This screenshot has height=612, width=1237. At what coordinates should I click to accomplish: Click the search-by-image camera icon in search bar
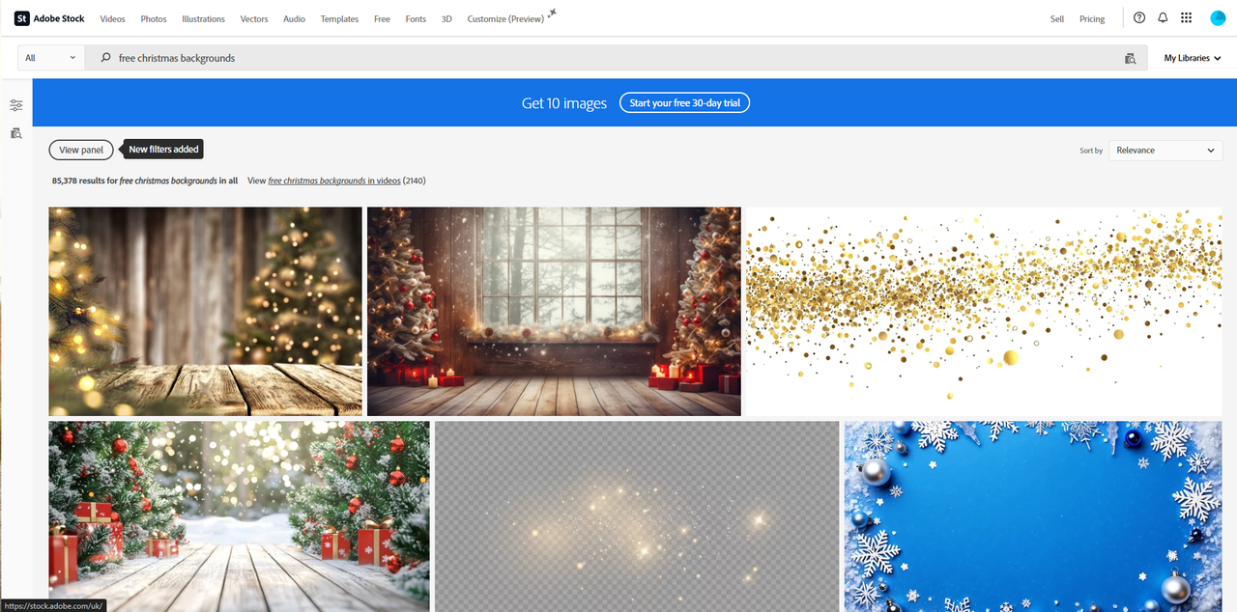tap(1129, 58)
